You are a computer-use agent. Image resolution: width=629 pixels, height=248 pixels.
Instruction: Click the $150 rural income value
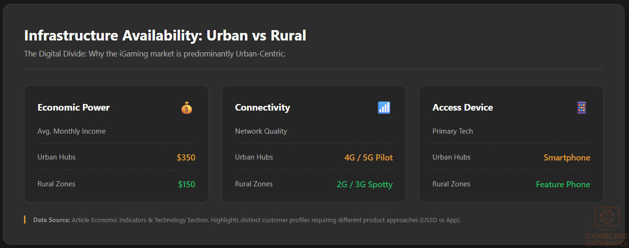tap(187, 184)
